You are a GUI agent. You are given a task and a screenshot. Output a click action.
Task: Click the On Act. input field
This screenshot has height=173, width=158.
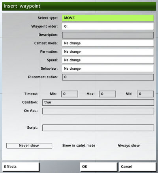coord(98,111)
